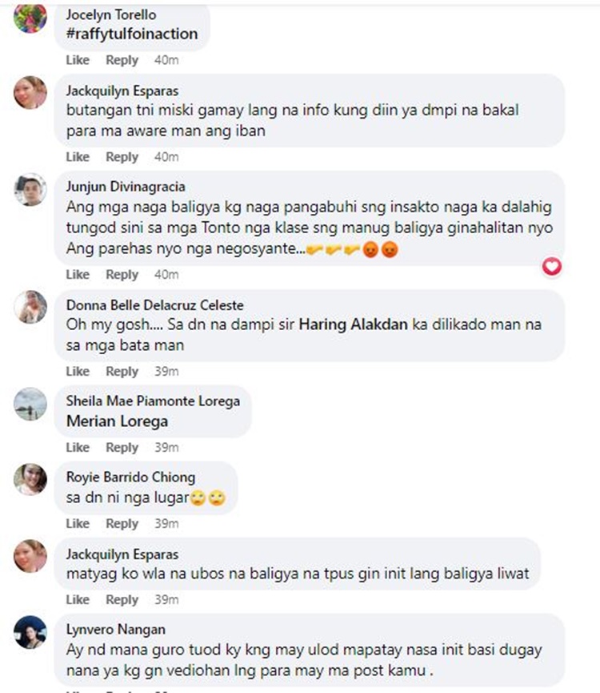Click Lynvero Nangan's avatar image
600x693 pixels.
pos(30,632)
